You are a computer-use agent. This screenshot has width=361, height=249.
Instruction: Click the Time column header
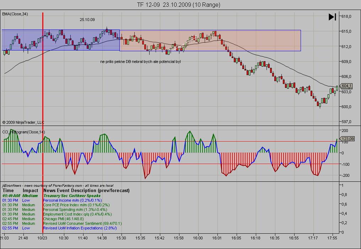pos(8,190)
